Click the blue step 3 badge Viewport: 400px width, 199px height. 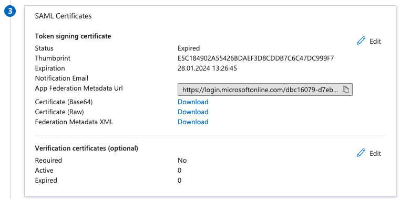coord(10,11)
